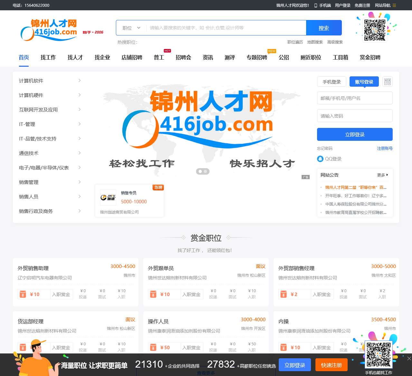Open the 找人才 nav item
The height and width of the screenshot is (376, 412).
pos(75,57)
